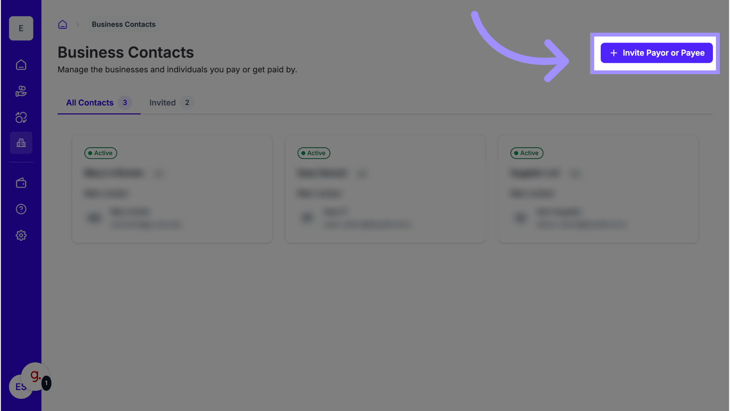Click the Active badge on the third card
This screenshot has height=411, width=730.
(527, 153)
